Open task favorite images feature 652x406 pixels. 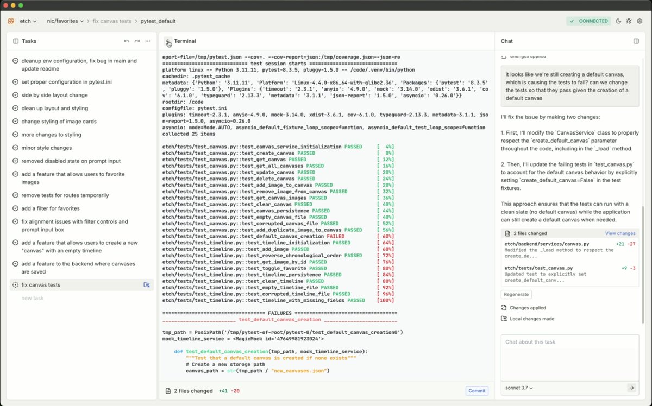[81, 178]
